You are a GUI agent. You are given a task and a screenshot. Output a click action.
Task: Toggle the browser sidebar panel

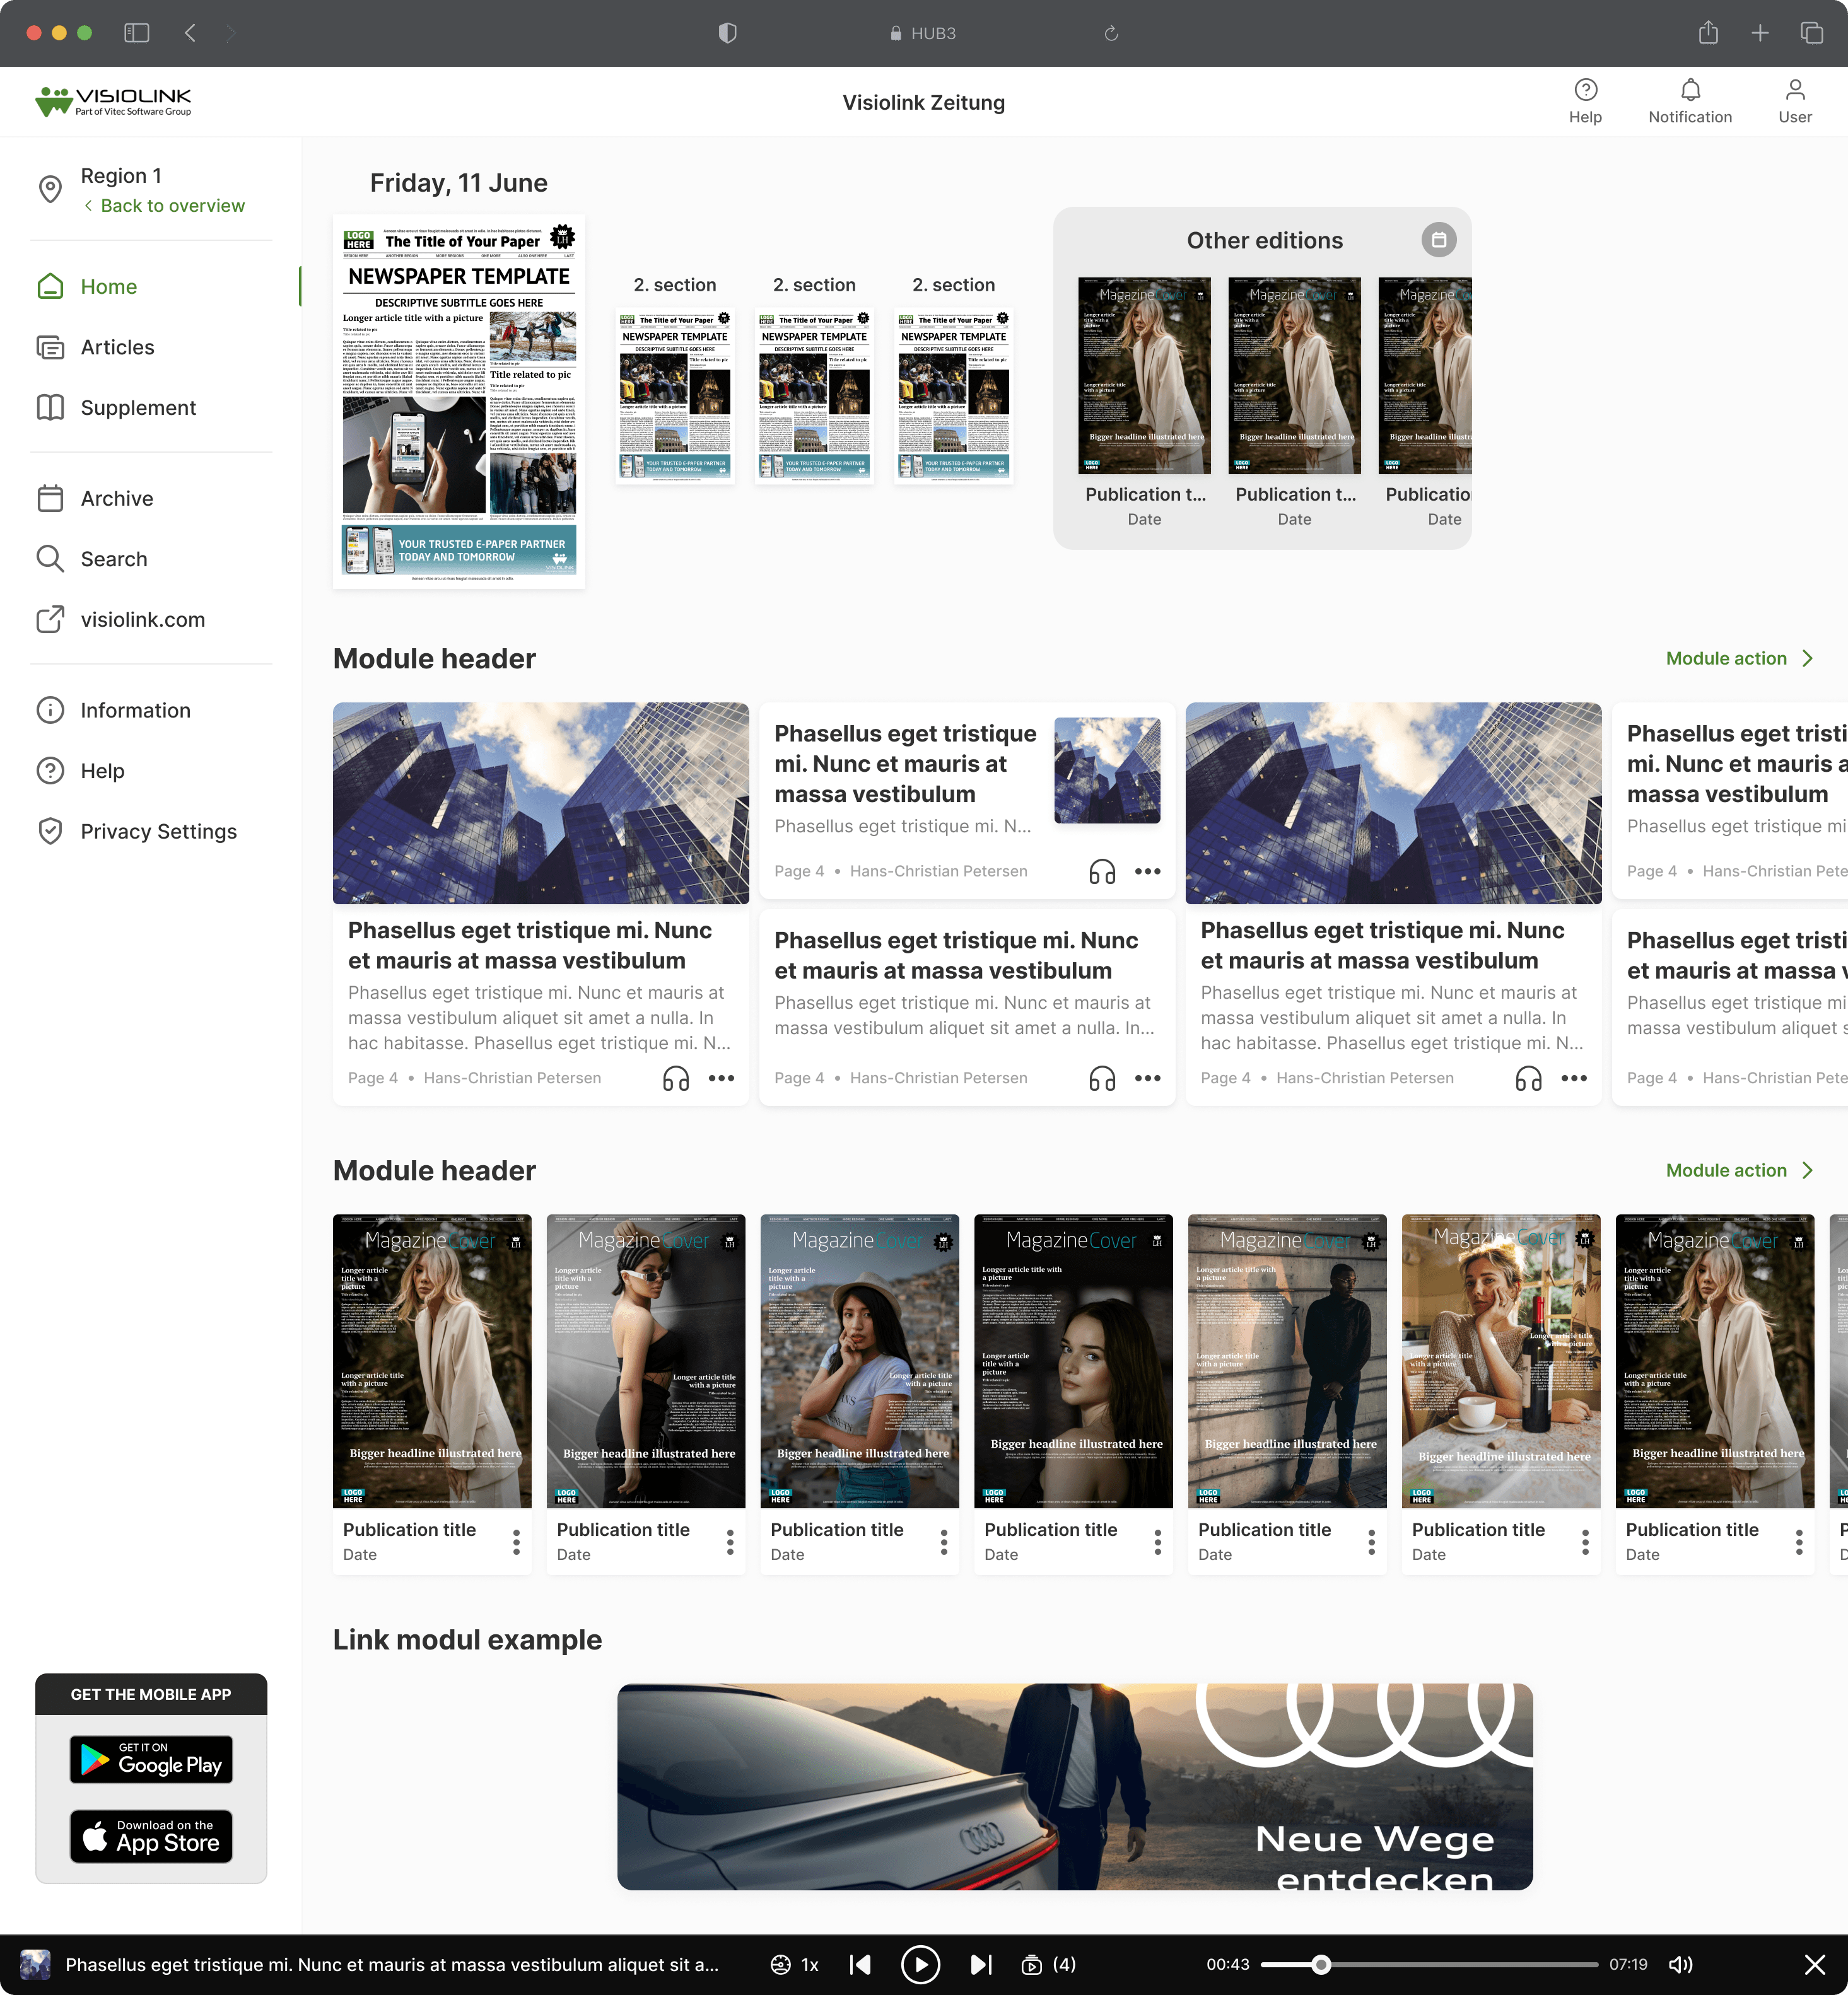coord(137,33)
